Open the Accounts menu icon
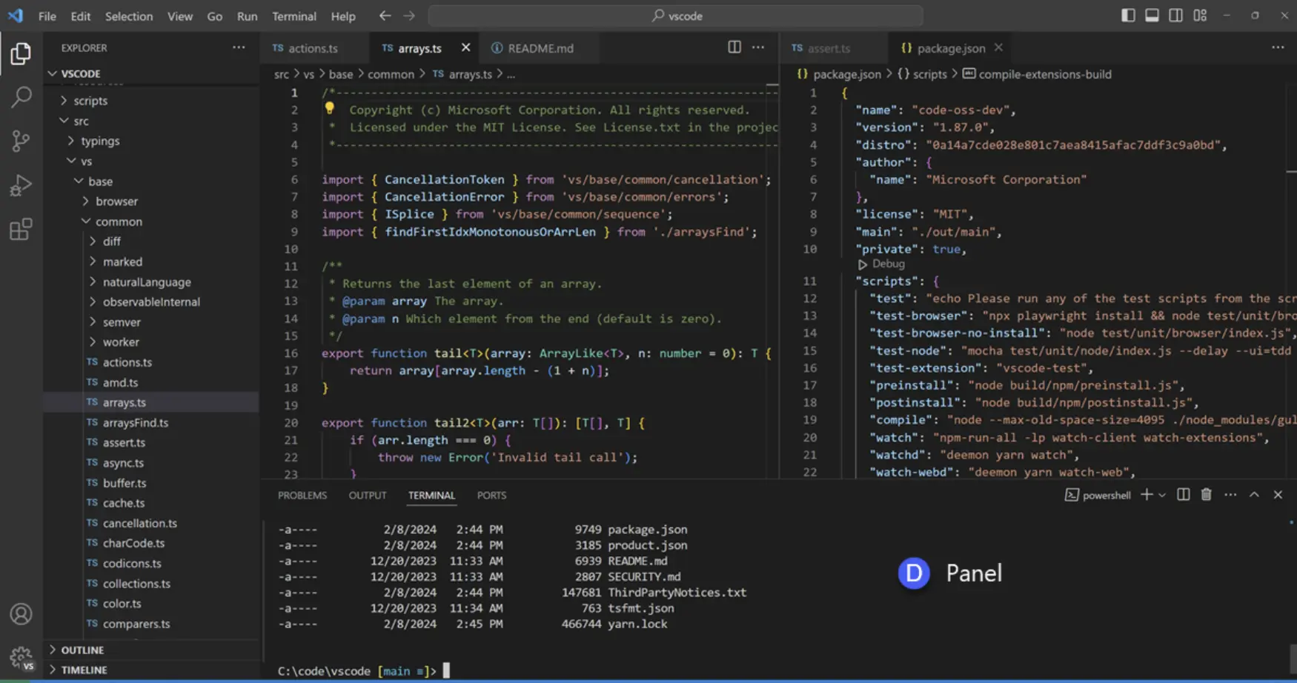 tap(21, 614)
